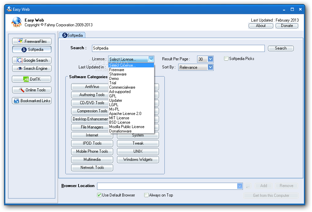Click the browse '...' button

pos(248,186)
